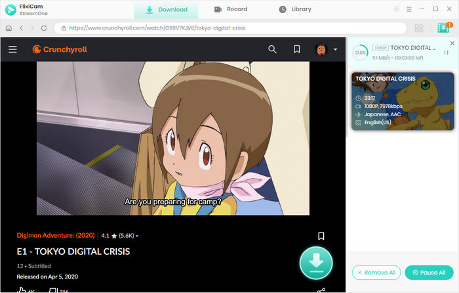Open the Crunchyroll hamburger menu
The image size is (459, 293).
click(12, 49)
